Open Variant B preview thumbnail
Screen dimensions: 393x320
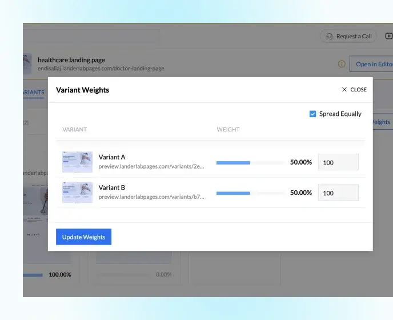[x=77, y=193]
